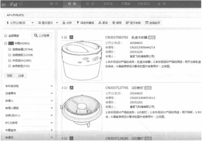The width and height of the screenshot is (202, 141).
Task: Click the magnifier icon in 二次检索
Action: 36,35
